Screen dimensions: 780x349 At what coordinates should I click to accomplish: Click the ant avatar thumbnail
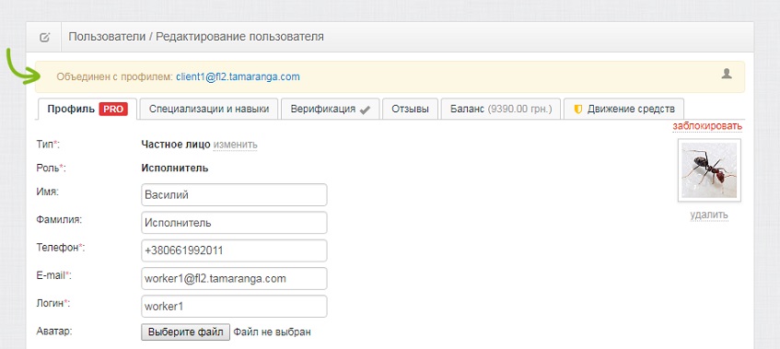[x=709, y=170]
